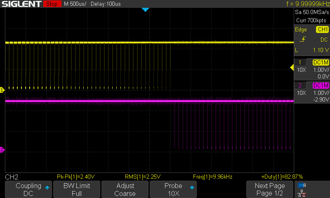The width and height of the screenshot is (330, 198).
Task: Open the Coupling DC menu option
Action: pyautogui.click(x=28, y=189)
